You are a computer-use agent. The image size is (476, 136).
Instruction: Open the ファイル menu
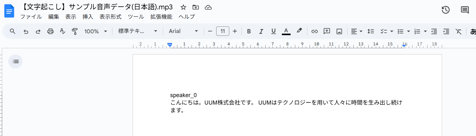[x=31, y=17]
